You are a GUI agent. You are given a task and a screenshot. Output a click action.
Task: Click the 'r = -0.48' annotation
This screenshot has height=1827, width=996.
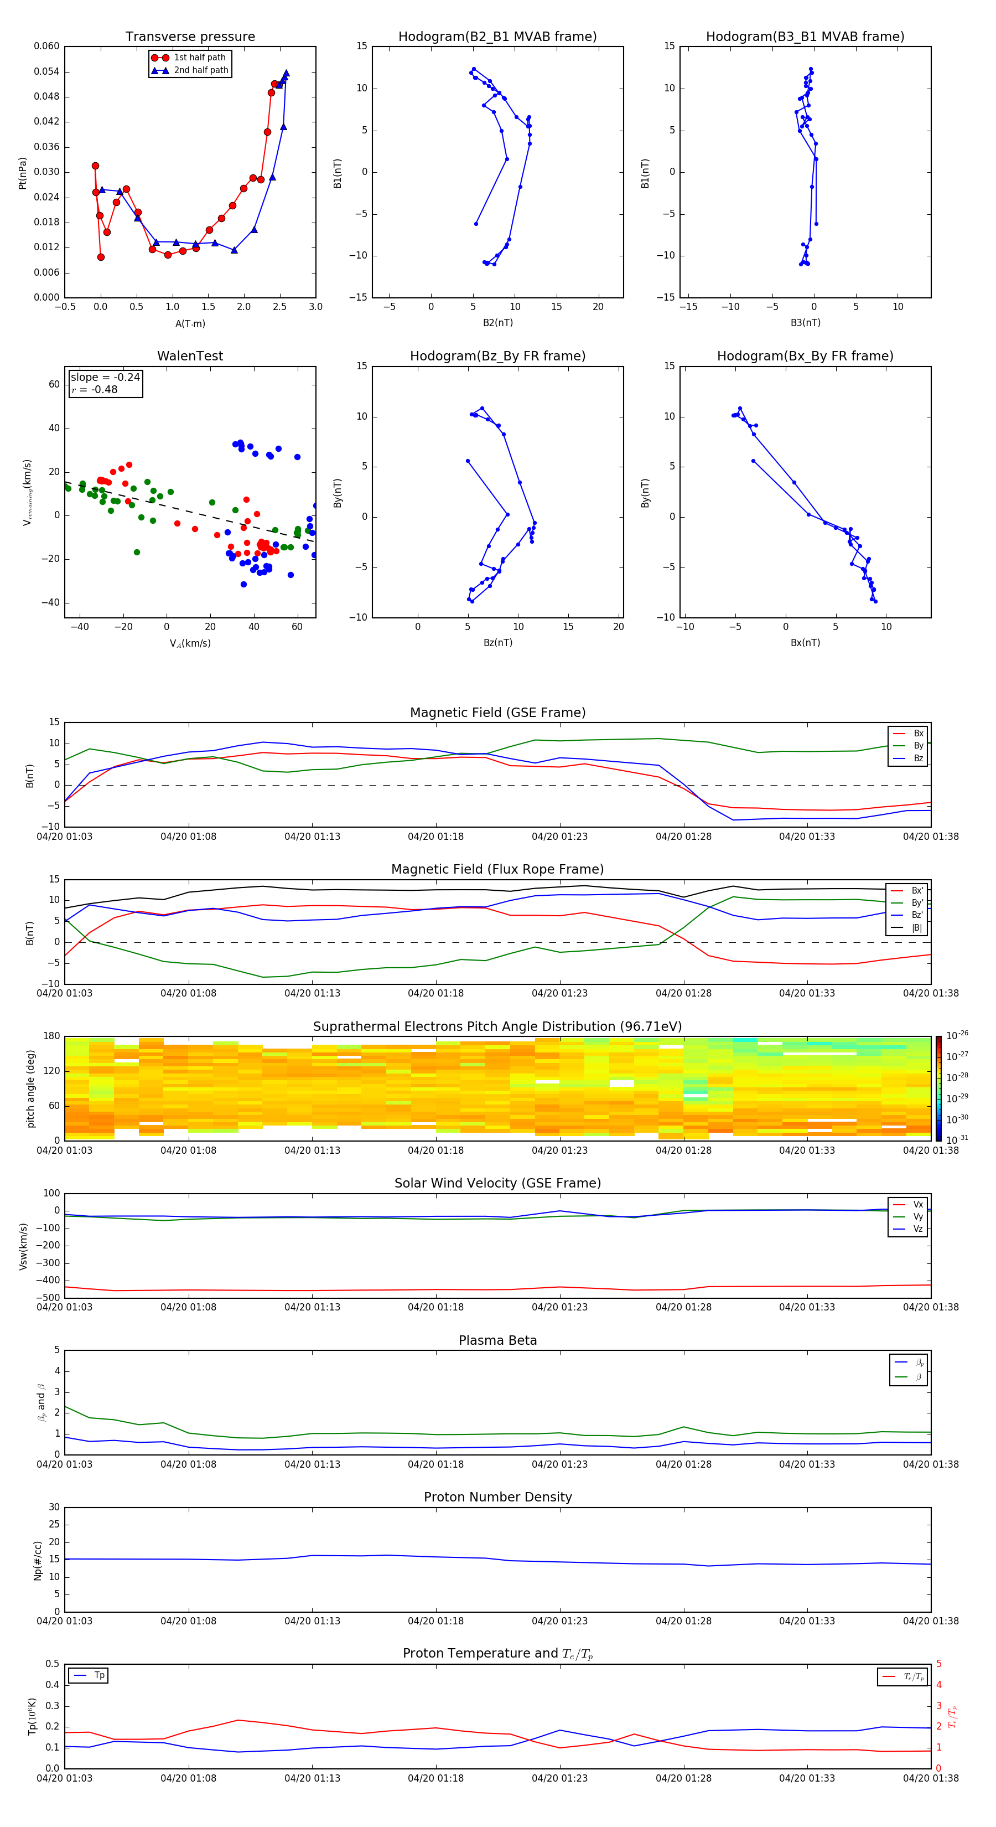(94, 389)
